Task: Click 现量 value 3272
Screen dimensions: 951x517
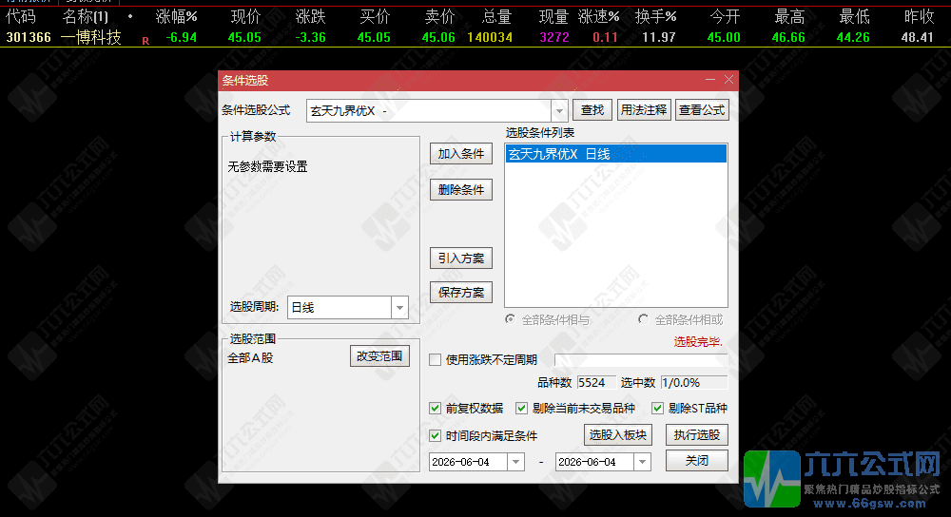Action: [554, 38]
